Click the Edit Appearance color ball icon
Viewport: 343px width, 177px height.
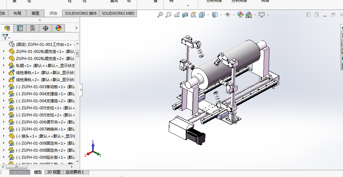240,15
